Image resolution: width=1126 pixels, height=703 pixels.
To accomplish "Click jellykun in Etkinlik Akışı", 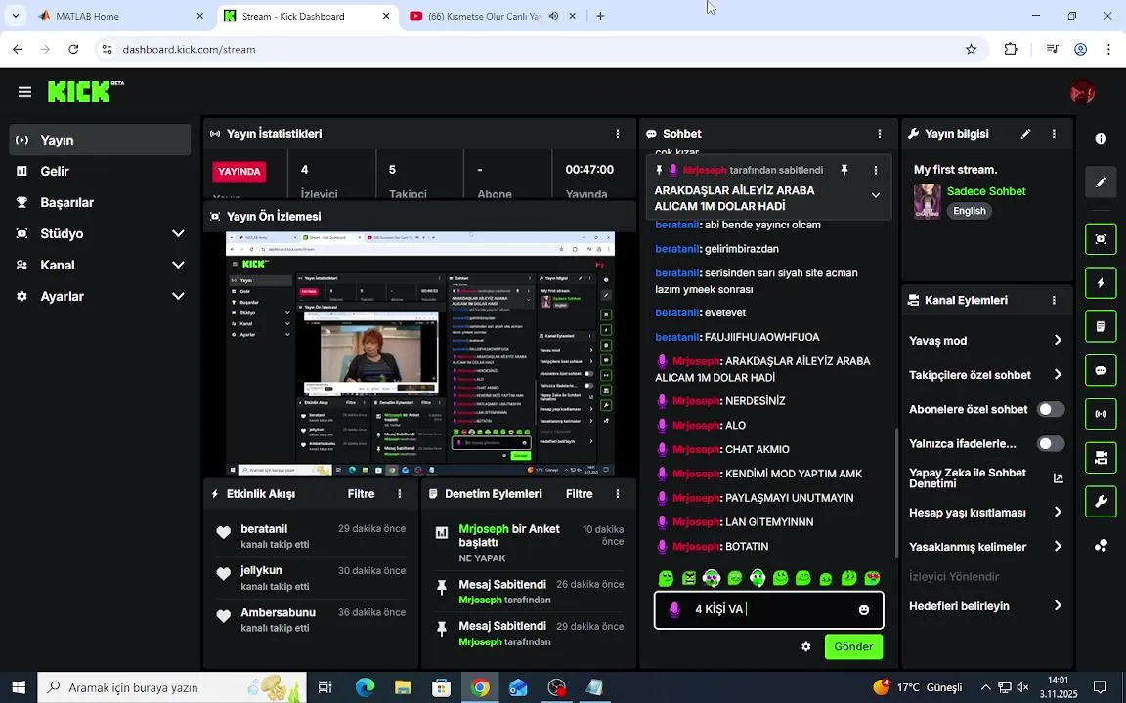I will (261, 570).
